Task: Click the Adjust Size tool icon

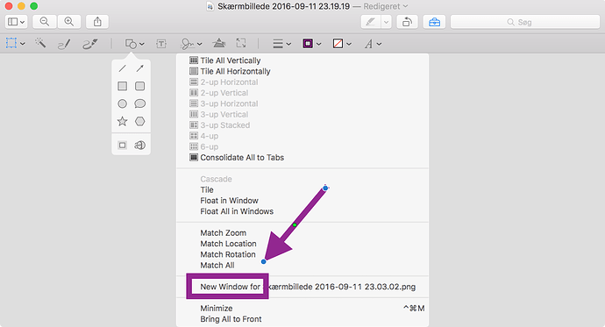Action: pyautogui.click(x=241, y=43)
